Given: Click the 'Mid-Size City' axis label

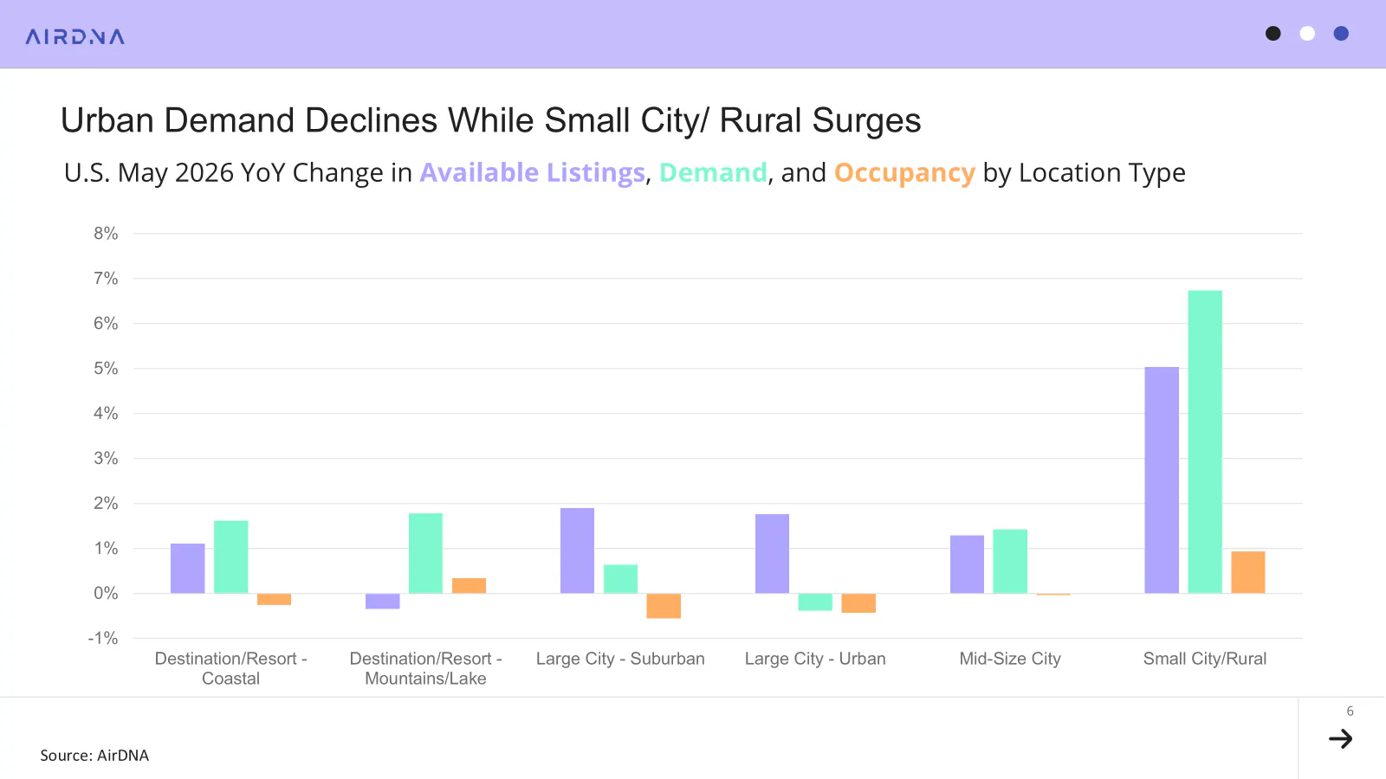Looking at the screenshot, I should tap(1010, 659).
